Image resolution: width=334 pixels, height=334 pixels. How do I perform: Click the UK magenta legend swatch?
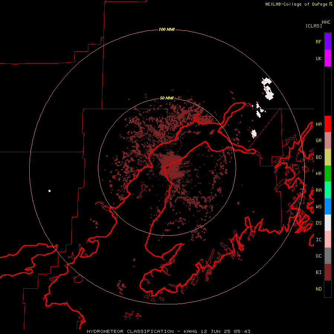pos(328,58)
